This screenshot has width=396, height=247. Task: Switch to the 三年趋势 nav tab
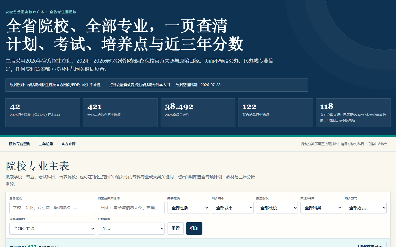(46, 144)
